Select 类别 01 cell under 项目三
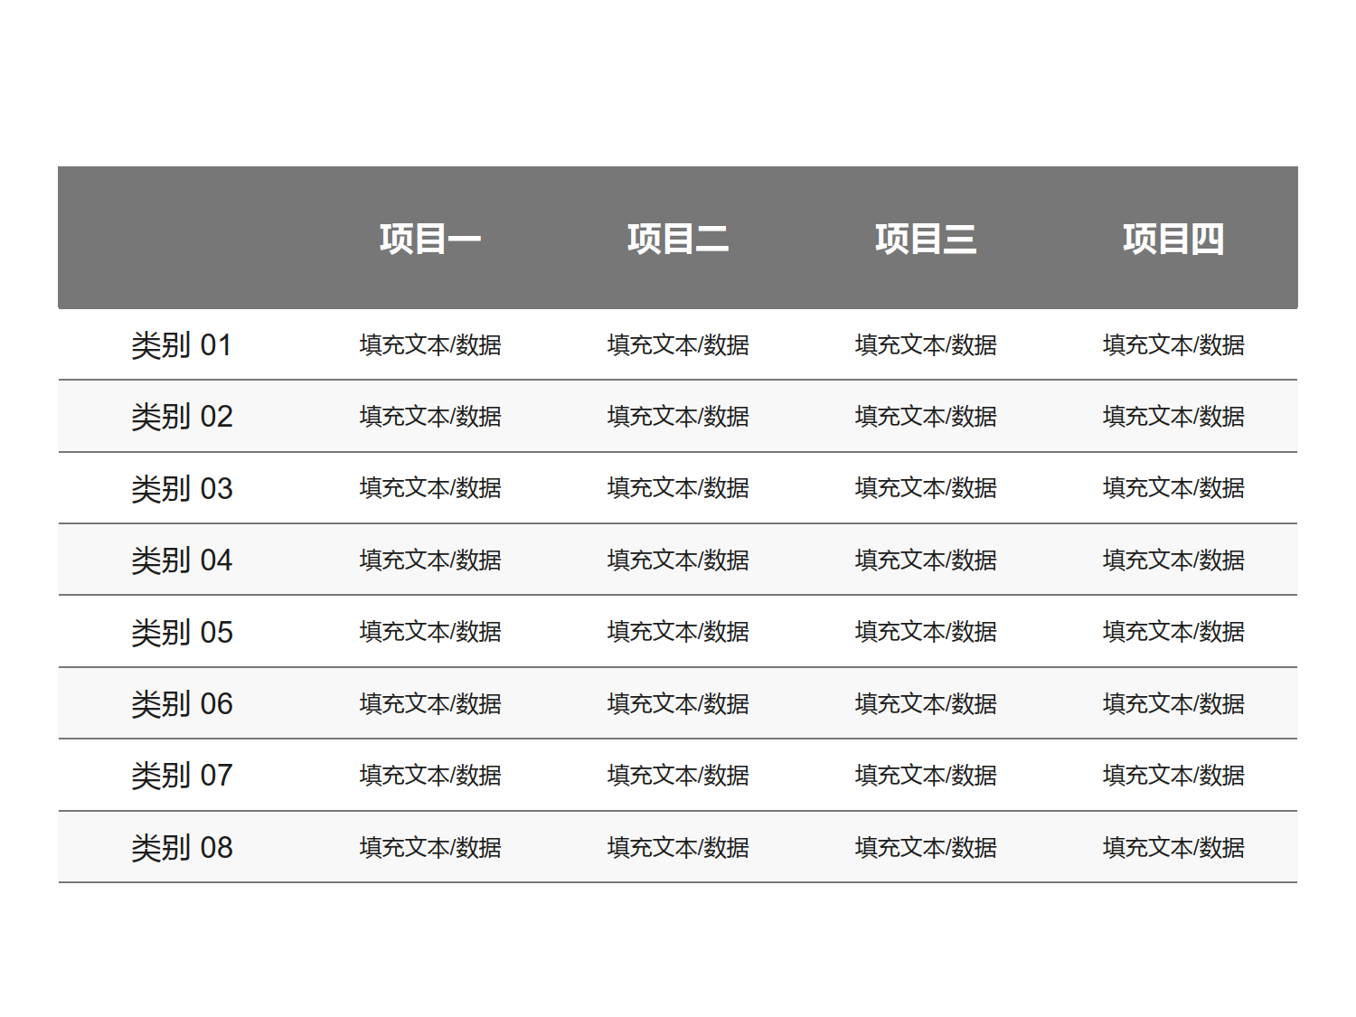 coord(926,344)
